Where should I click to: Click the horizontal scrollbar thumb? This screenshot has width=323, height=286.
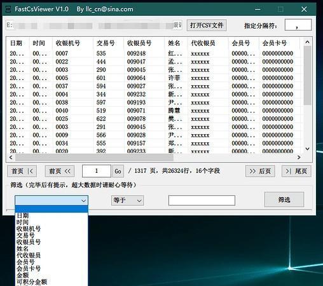[94, 158]
